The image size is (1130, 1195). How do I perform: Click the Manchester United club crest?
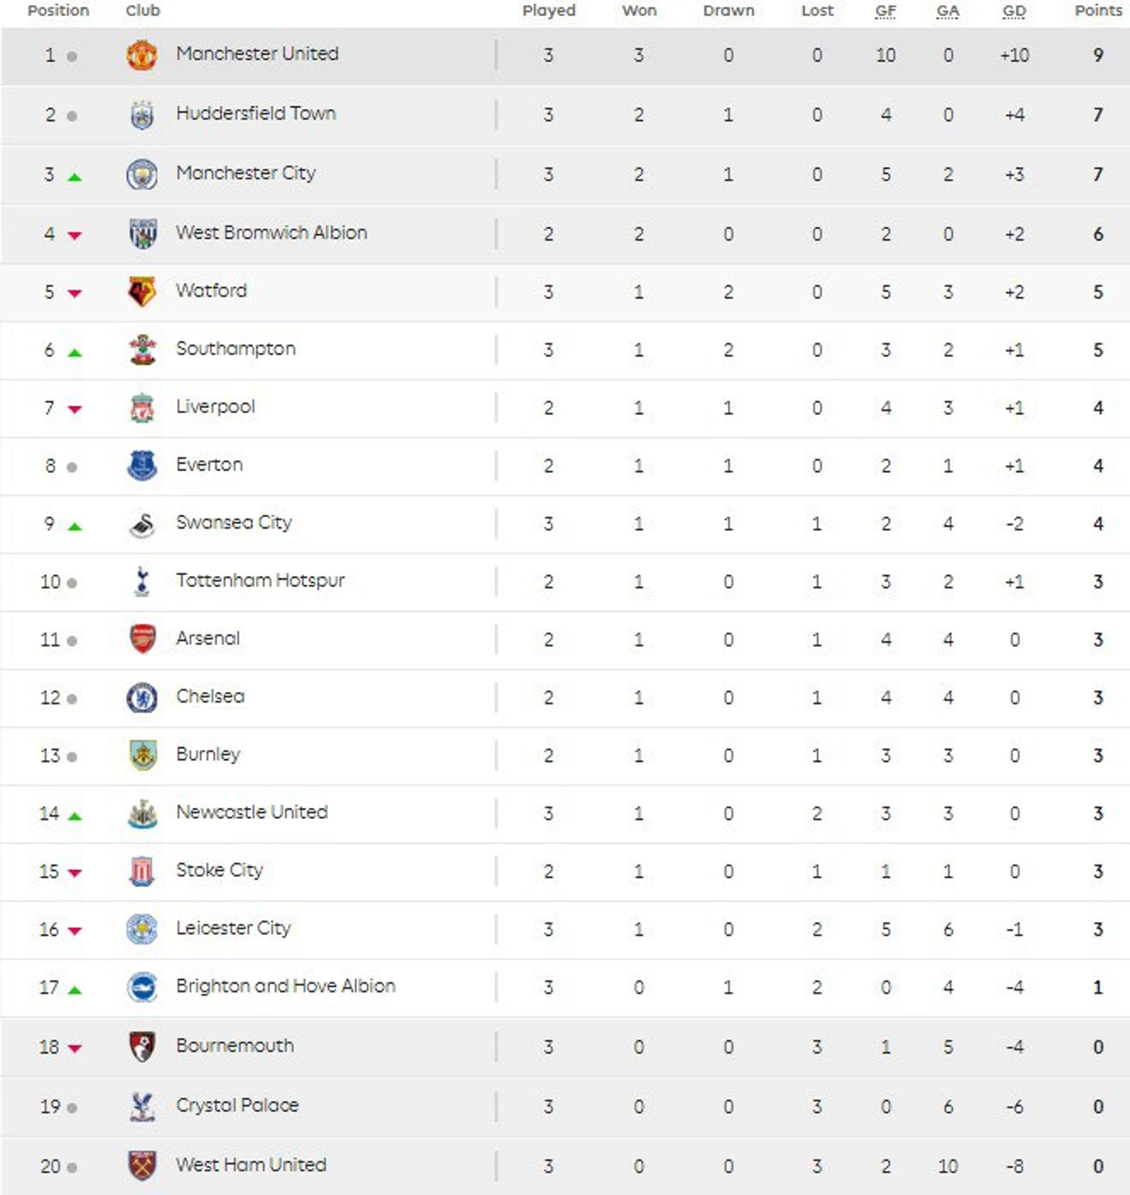click(142, 55)
